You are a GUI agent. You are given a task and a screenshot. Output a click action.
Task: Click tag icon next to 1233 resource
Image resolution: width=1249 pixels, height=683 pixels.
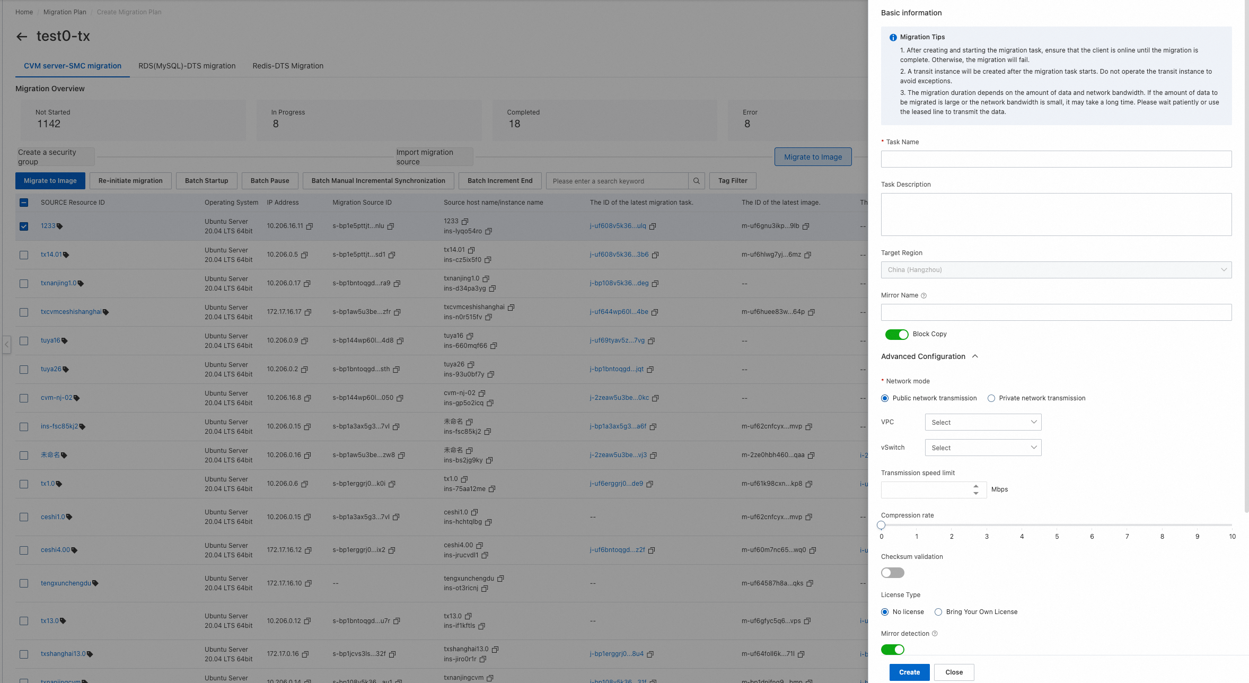click(x=60, y=226)
